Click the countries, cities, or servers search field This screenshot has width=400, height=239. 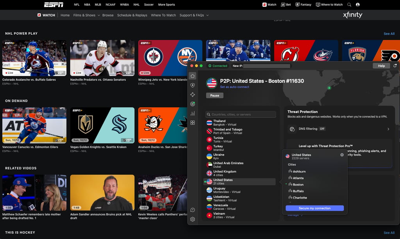pyautogui.click(x=241, y=114)
